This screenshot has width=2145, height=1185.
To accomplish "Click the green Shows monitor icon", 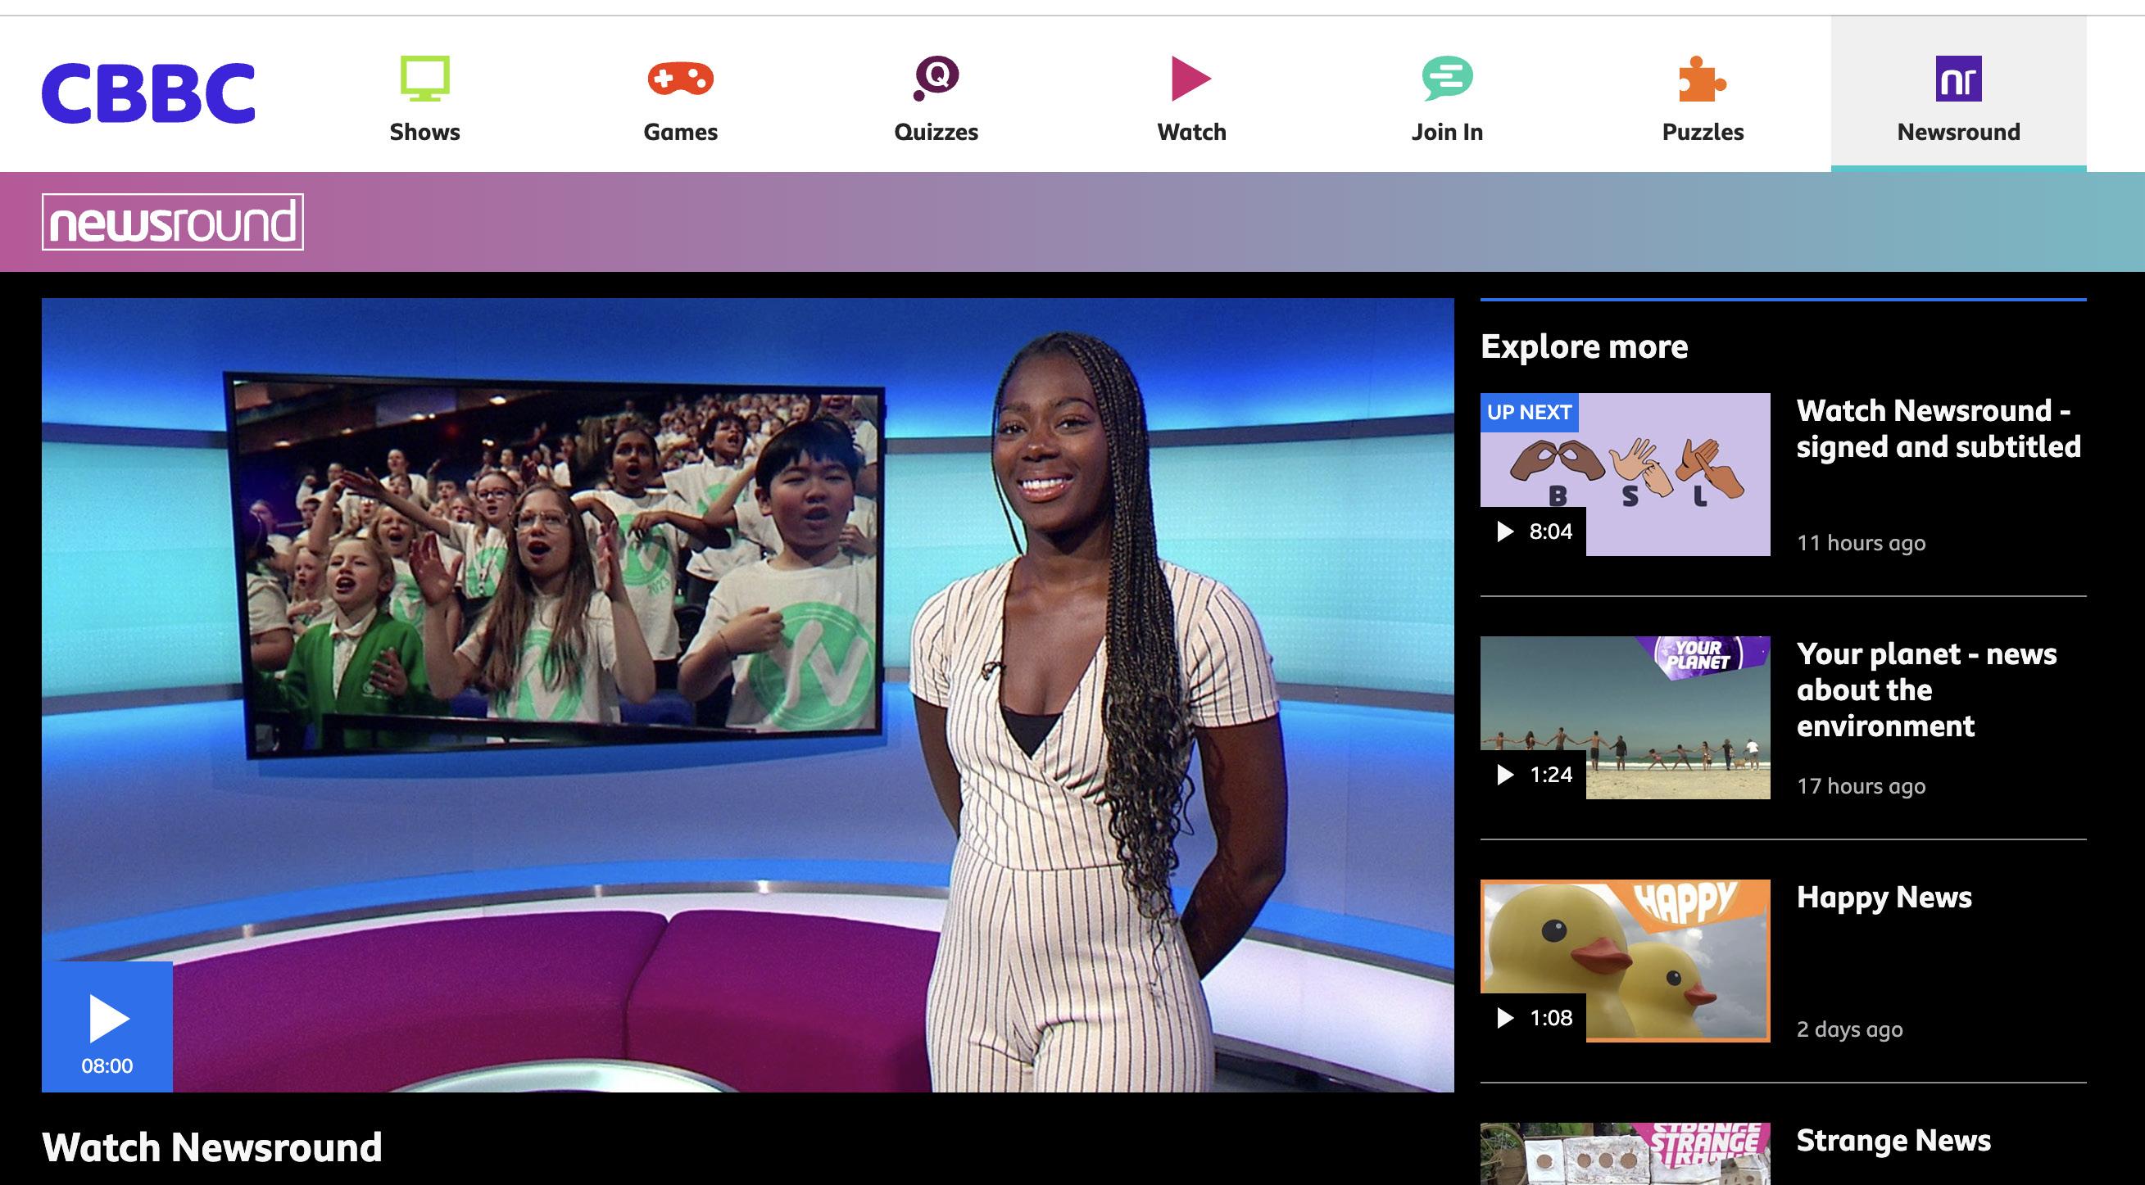I will pos(424,79).
